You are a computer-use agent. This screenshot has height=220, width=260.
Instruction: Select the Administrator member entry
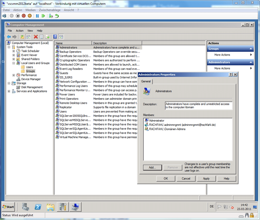click(x=154, y=121)
